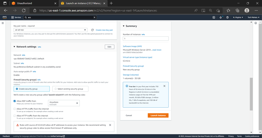
Task: Open the info panel icon at right edge
Action: click(256, 23)
